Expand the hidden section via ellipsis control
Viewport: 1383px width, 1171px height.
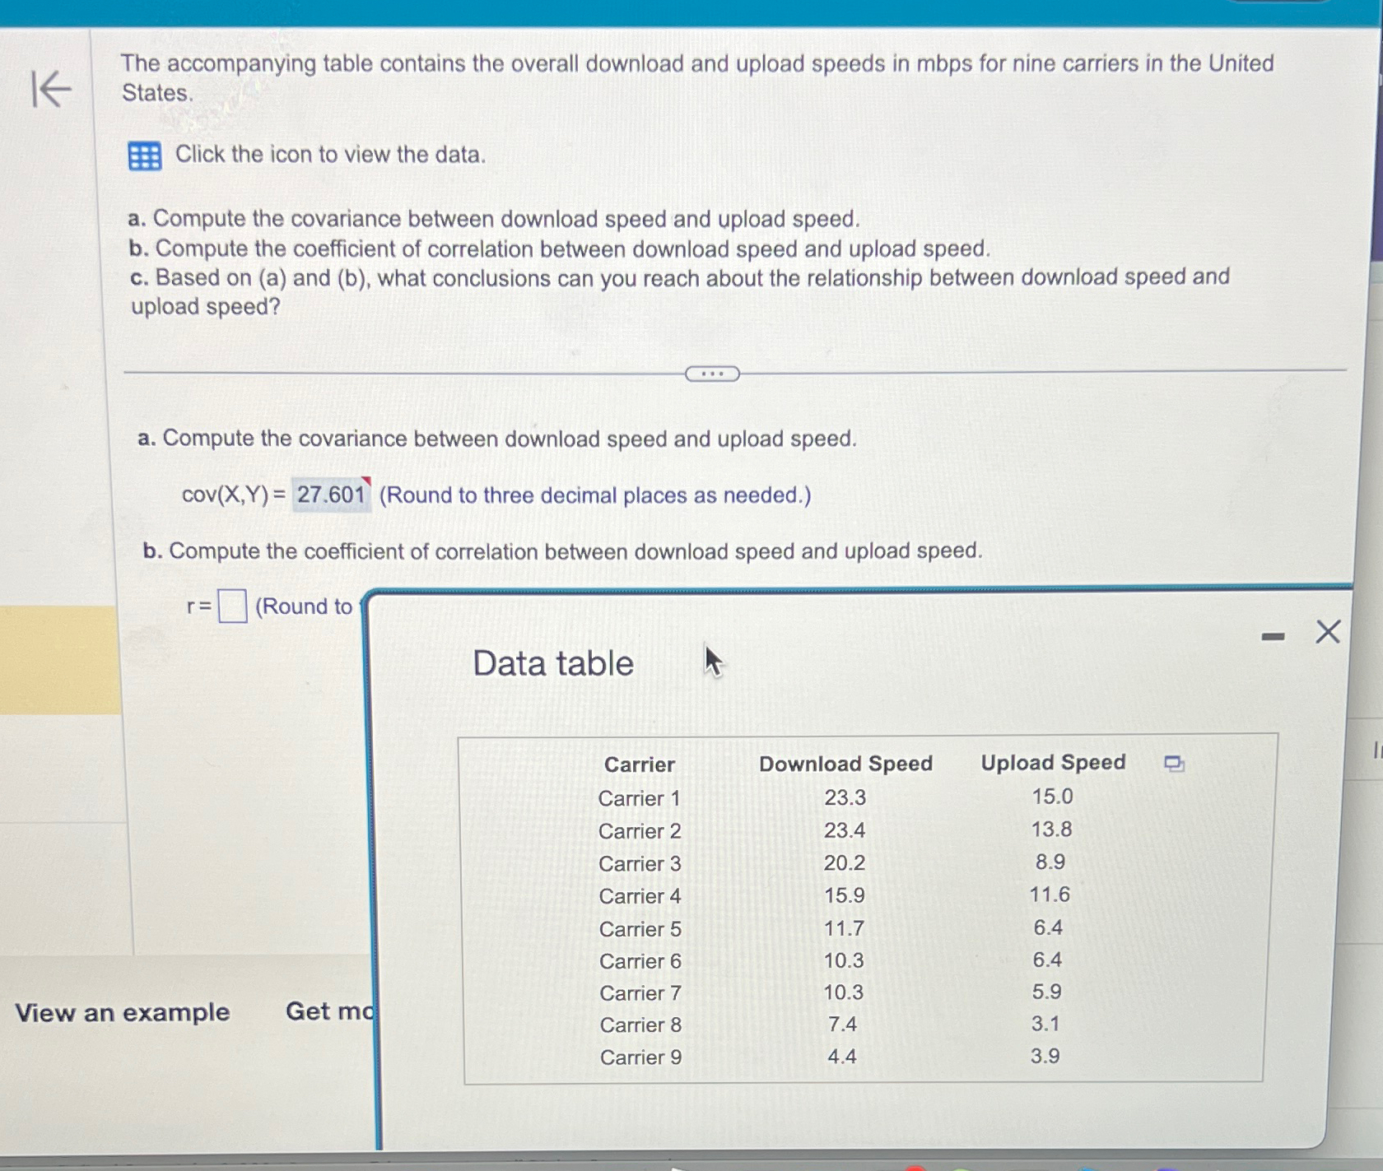pyautogui.click(x=711, y=374)
